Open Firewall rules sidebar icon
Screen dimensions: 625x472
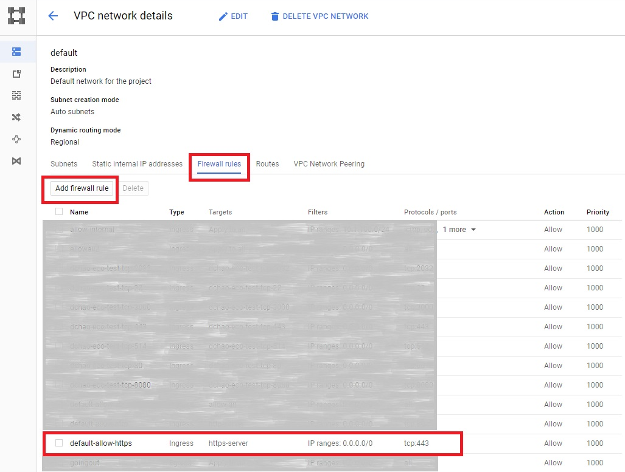click(x=16, y=95)
